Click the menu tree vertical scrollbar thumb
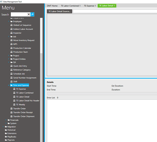 pos(41,35)
